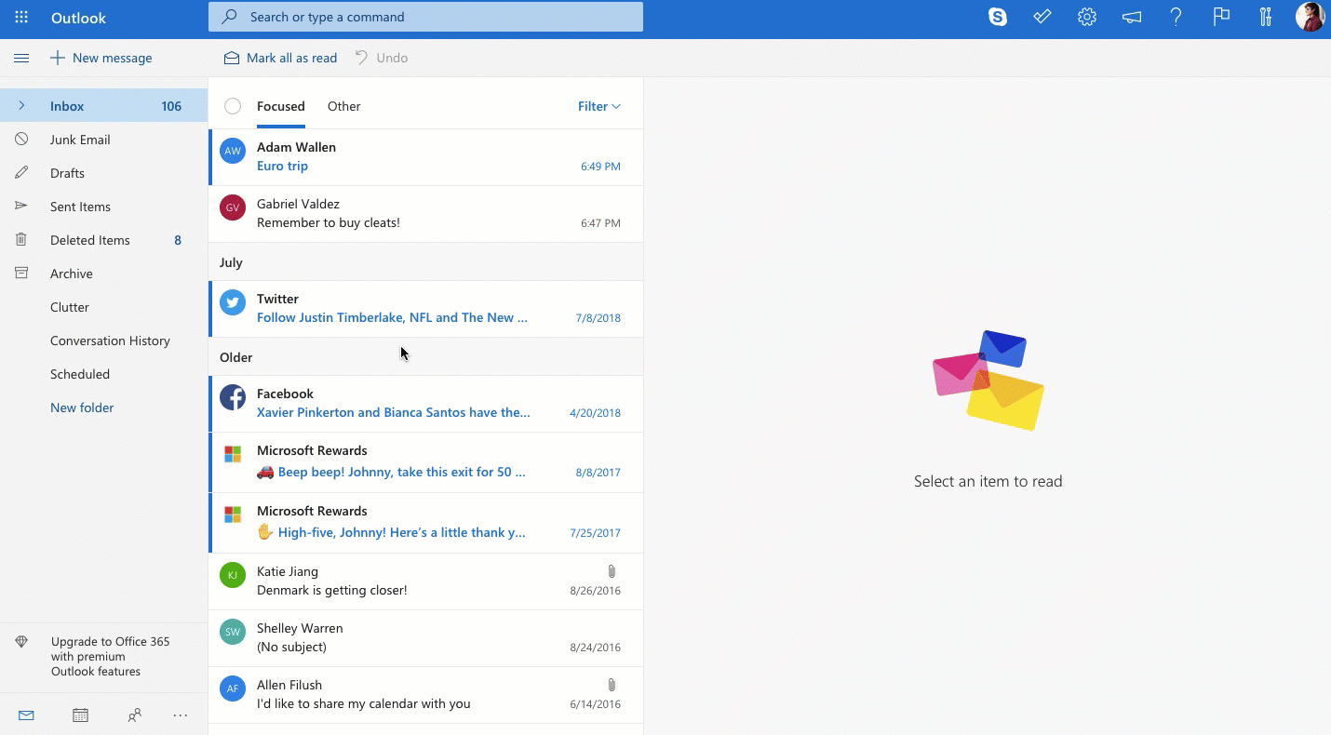1331x735 pixels.
Task: Switch to the Other tab
Action: coord(343,106)
